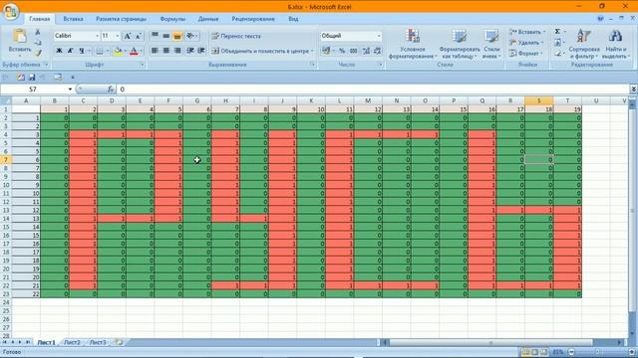This screenshot has width=638, height=358.
Task: Click Форматировать как таблицу button
Action: (x=460, y=44)
